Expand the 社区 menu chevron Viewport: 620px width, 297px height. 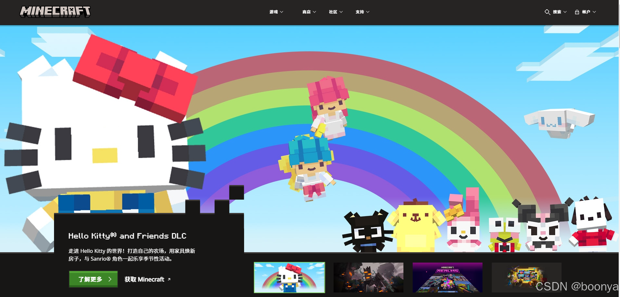pos(341,12)
